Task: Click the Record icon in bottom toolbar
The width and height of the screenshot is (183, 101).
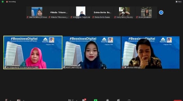Action: coord(108,100)
